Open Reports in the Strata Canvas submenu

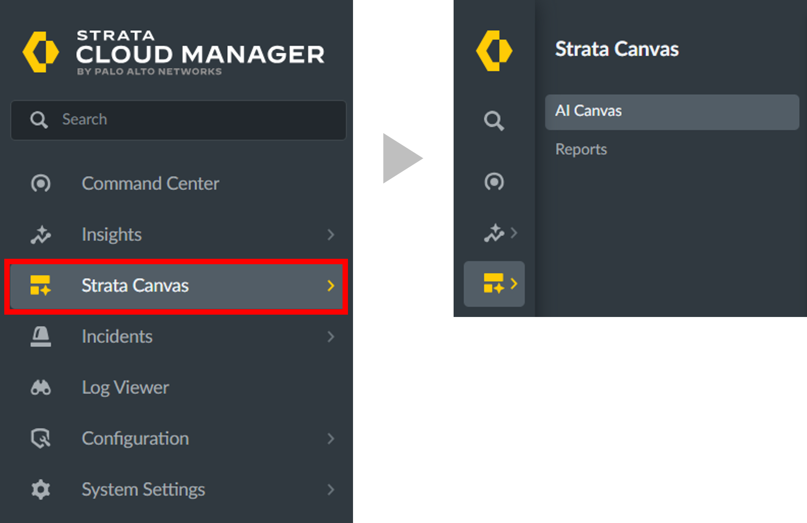pyautogui.click(x=581, y=149)
